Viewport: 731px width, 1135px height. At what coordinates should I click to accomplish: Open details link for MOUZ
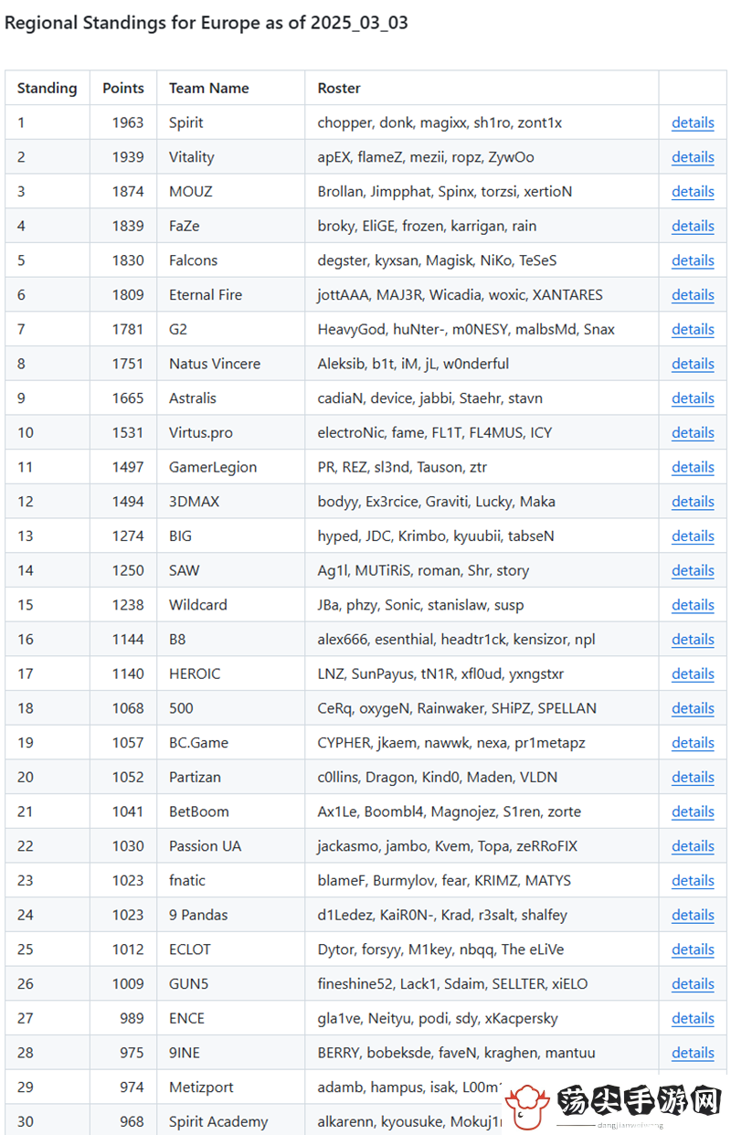click(693, 192)
